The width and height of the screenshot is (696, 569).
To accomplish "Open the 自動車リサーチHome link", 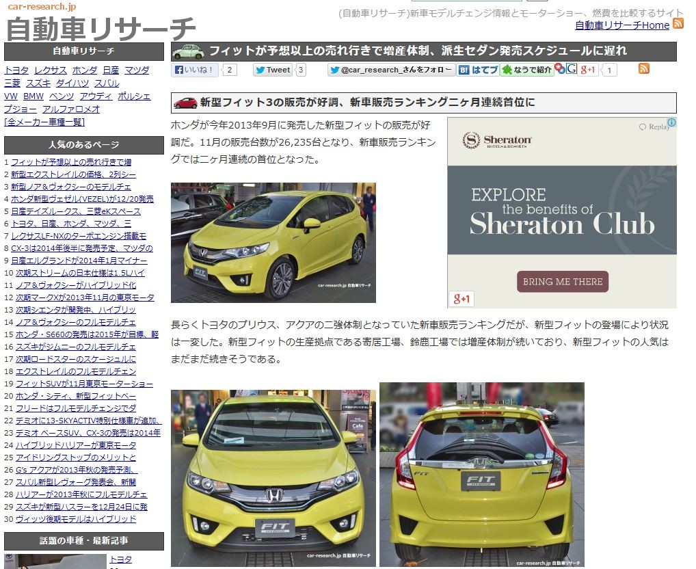I will [x=622, y=25].
